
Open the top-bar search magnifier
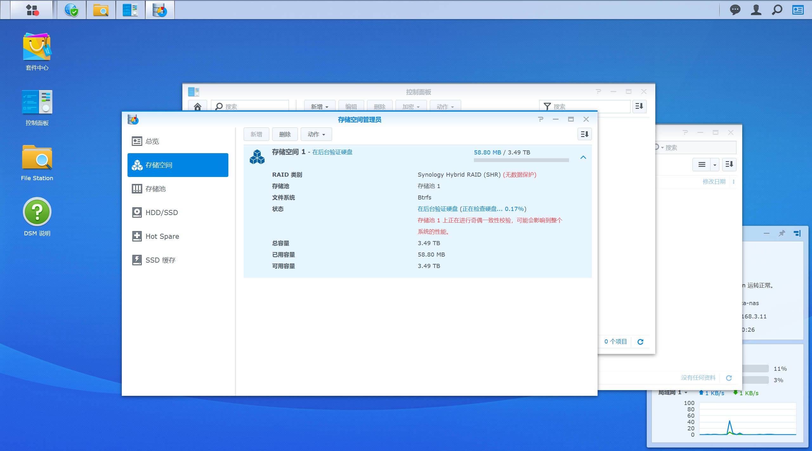coord(777,10)
